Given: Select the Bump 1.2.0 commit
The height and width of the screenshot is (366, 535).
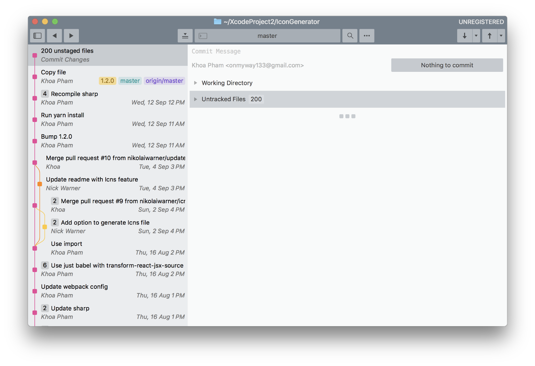Looking at the screenshot, I should pos(108,141).
